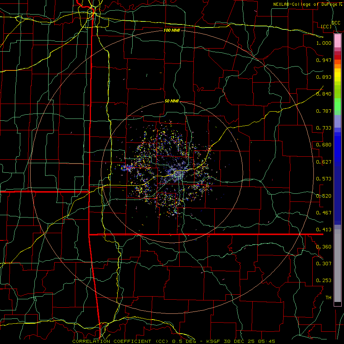Click the Correlation Coefficient KSGF caption text

pyautogui.click(x=174, y=341)
